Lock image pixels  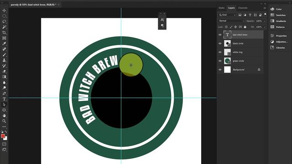pos(231,27)
